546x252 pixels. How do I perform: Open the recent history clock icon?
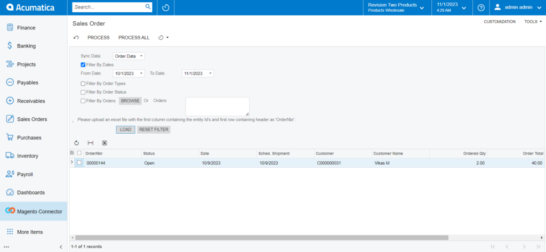tap(166, 7)
